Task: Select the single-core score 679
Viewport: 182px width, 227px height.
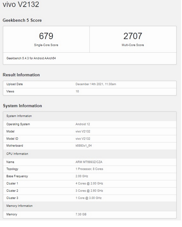Action: (x=46, y=36)
